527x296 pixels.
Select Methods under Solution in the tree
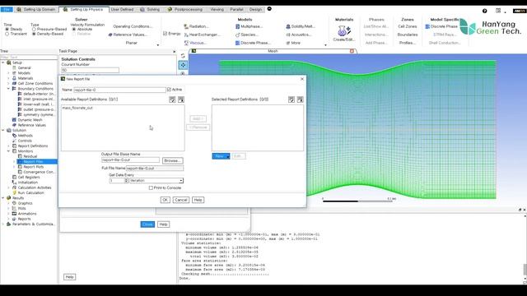25,136
